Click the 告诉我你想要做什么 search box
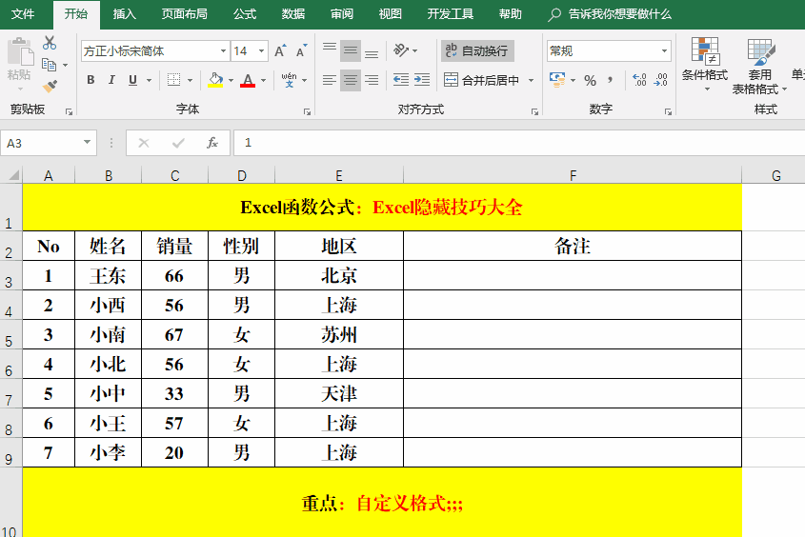 [610, 14]
